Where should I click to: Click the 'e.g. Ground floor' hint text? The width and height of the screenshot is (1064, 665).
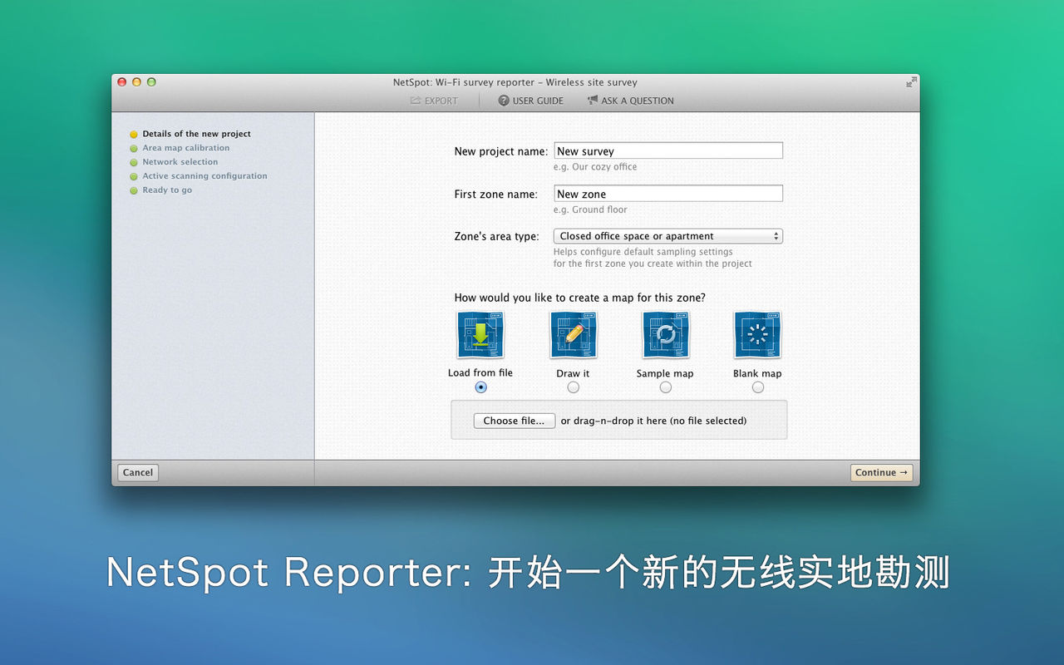[x=590, y=209]
